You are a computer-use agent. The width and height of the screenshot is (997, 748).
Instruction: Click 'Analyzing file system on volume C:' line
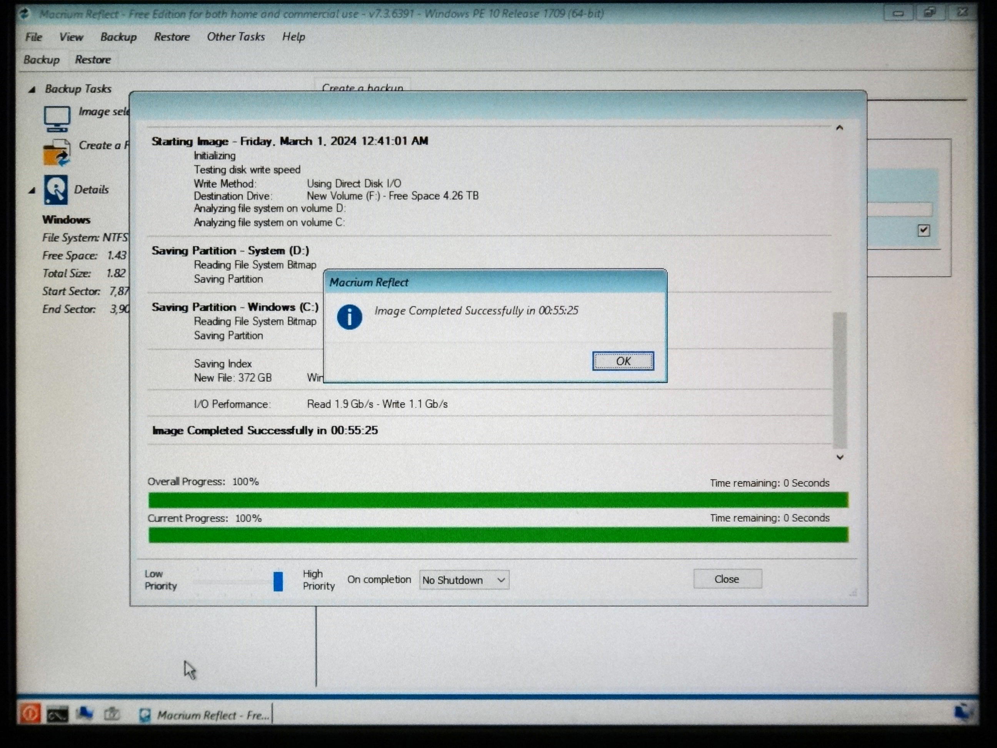tap(269, 223)
